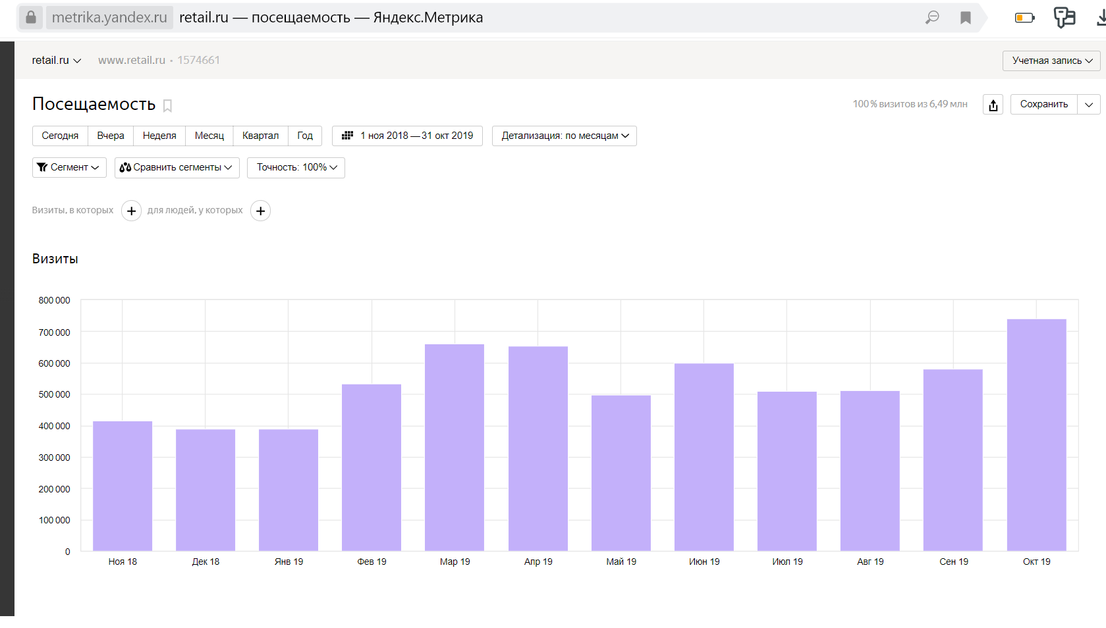Select the Квартал period tab

[261, 136]
